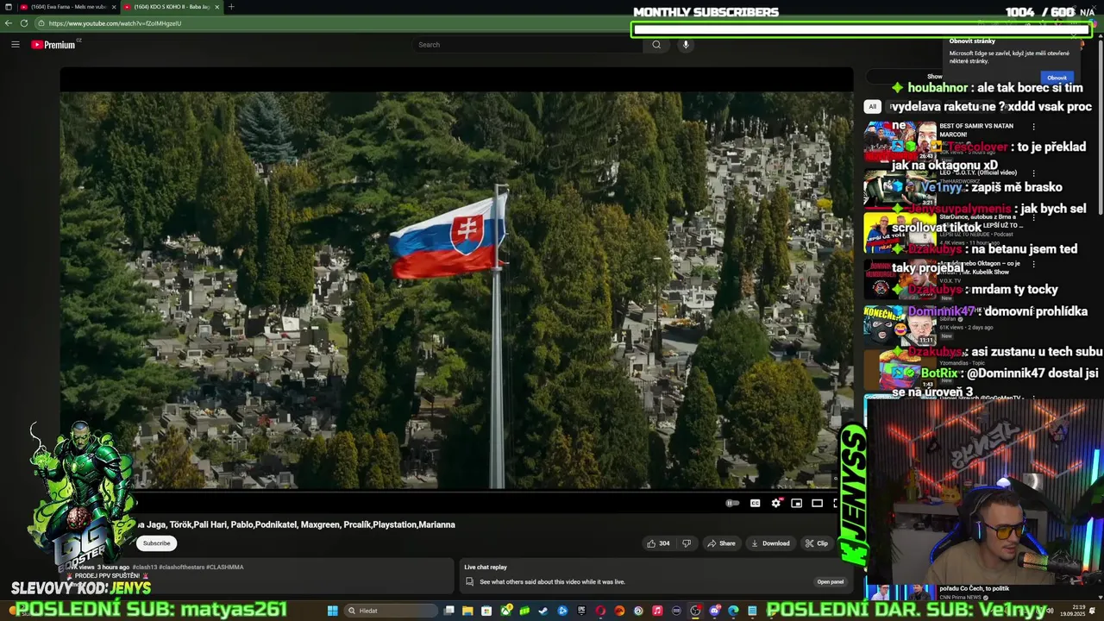Download the video
Screen dimensions: 1104x621
click(x=770, y=543)
